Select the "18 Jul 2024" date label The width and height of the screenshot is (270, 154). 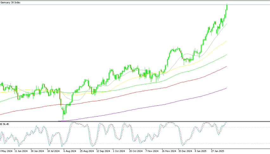pos(53,151)
